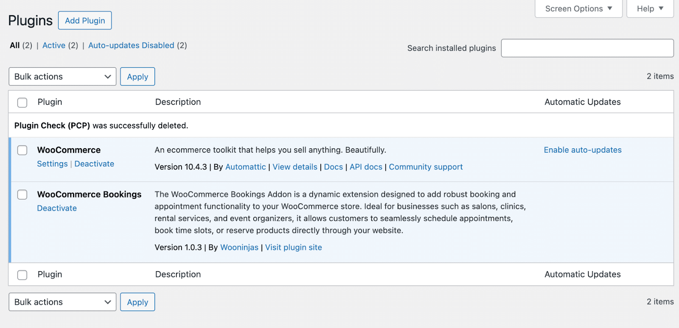679x328 pixels.
Task: Open the Wooninjas author link
Action: 239,247
